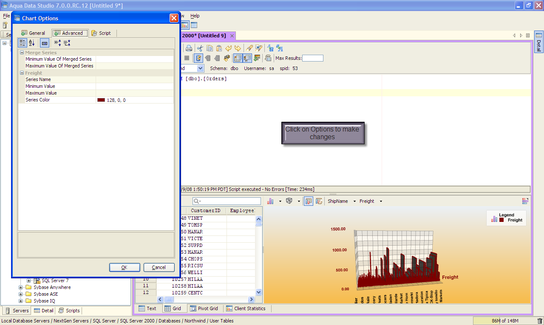Open the Detail side panel tab
Screen dimensions: 544x325
coord(538,42)
